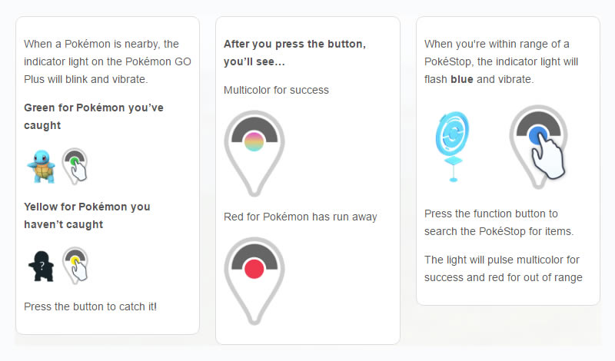Screen dimensions: 615x361
Task: Click "Press the button to catch it!" text
Action: point(90,306)
